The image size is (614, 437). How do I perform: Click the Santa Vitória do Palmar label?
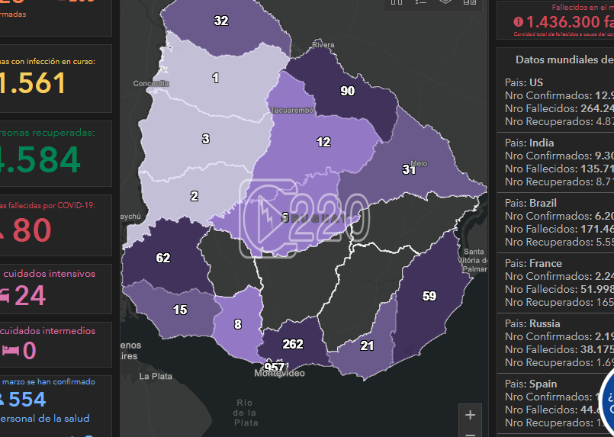[474, 260]
